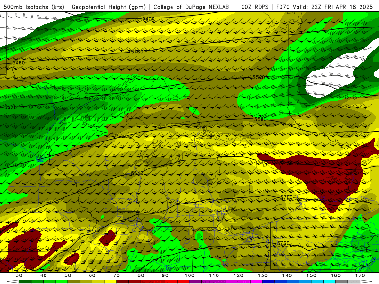Click the right white arrow cap of the colorbar
379x284 pixels.
point(366,282)
